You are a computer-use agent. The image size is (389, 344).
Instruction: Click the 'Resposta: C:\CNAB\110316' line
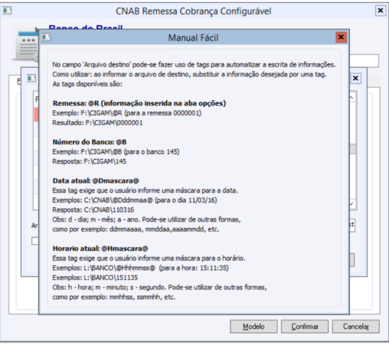click(x=93, y=210)
